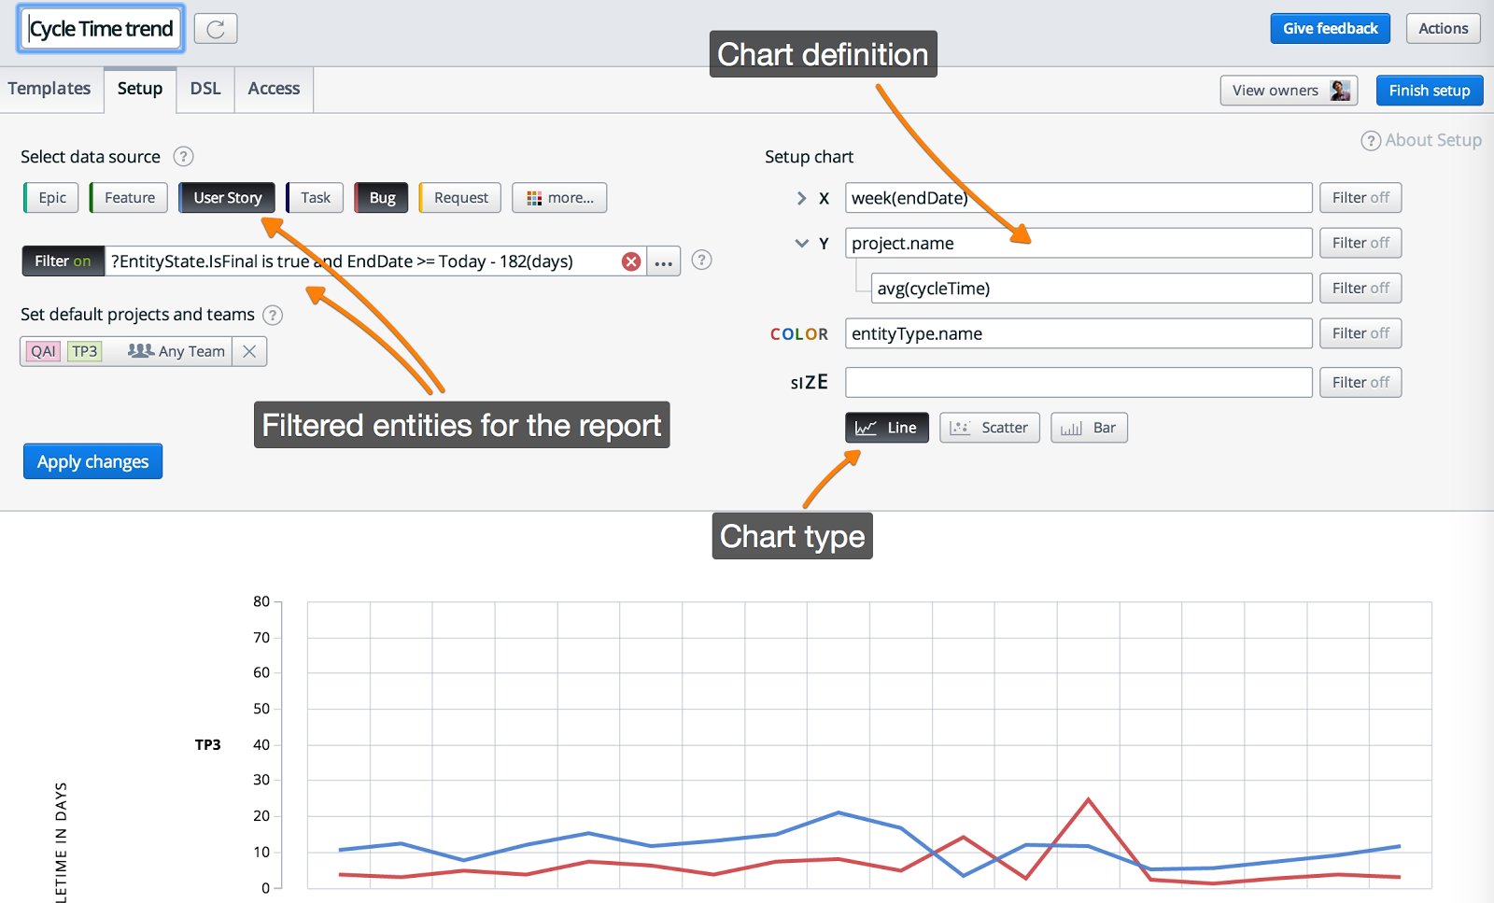Click View owners button
Viewport: 1494px width, 903px height.
(x=1289, y=91)
